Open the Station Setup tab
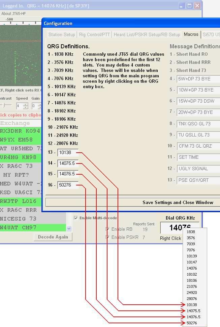The height and width of the screenshot is (327, 220). (x=62, y=34)
